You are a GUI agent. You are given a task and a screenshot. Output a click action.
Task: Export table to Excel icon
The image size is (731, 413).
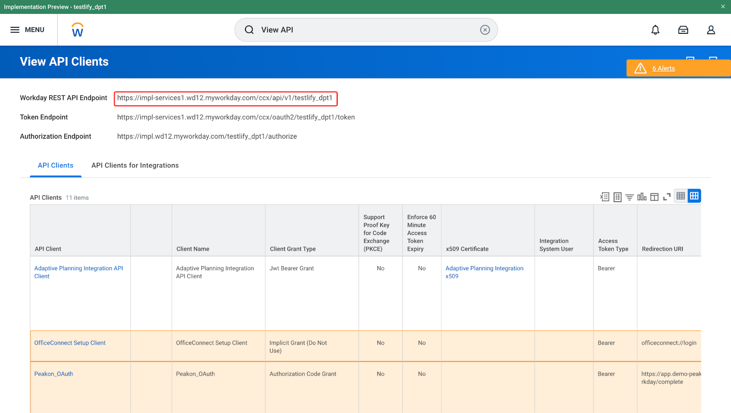(x=604, y=197)
